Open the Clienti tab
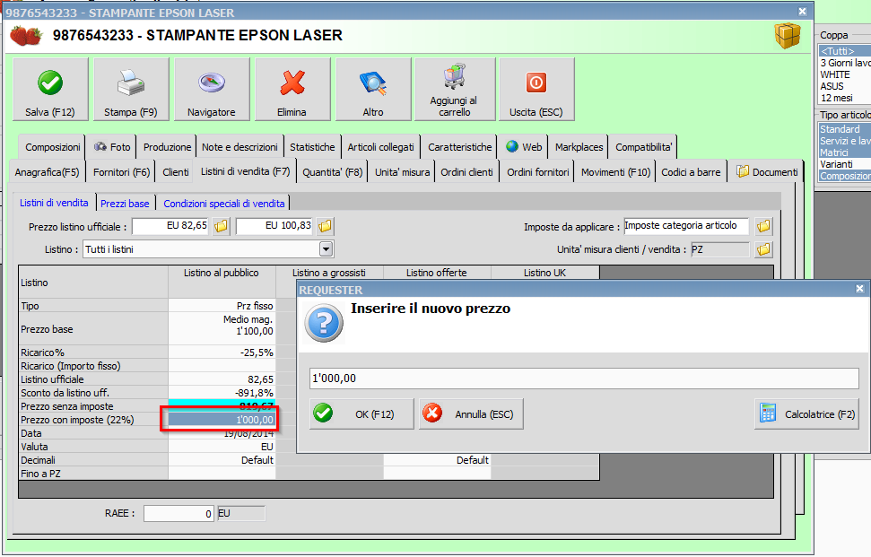871x557 pixels. (176, 172)
